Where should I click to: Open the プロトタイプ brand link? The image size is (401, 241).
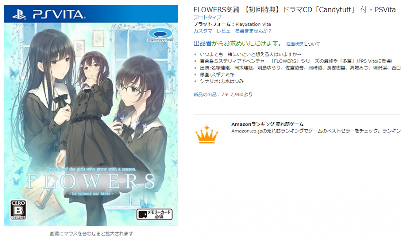(x=208, y=17)
